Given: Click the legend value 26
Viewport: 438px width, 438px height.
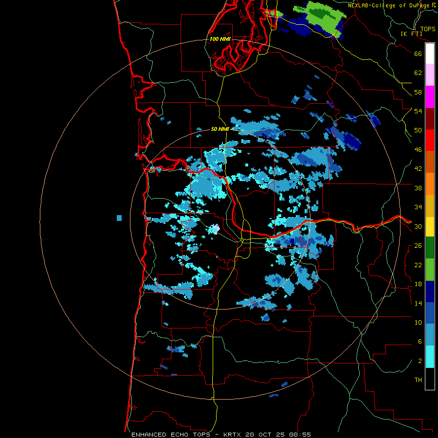Looking at the screenshot, I should pyautogui.click(x=418, y=246).
